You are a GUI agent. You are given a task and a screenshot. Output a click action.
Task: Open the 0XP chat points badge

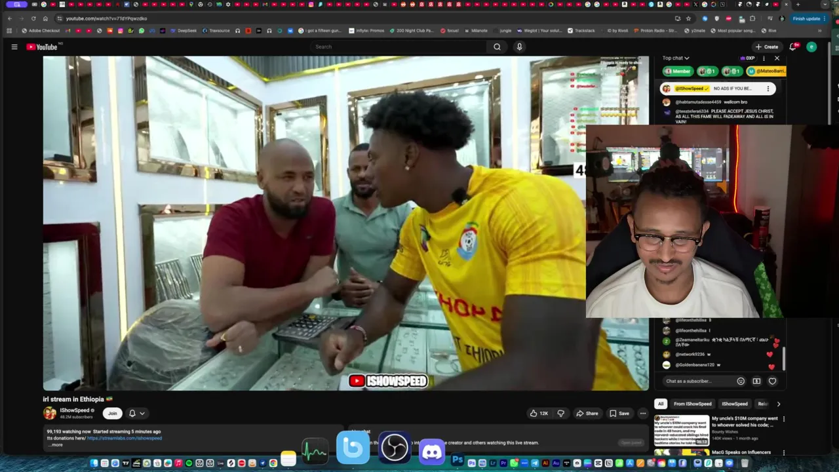tap(749, 58)
